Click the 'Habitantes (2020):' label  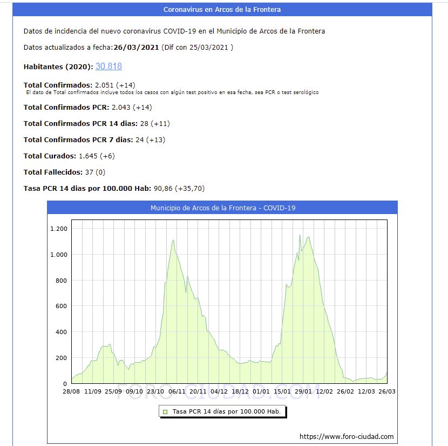[x=58, y=66]
